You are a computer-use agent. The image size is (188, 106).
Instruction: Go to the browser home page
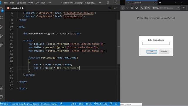pos(137,8)
